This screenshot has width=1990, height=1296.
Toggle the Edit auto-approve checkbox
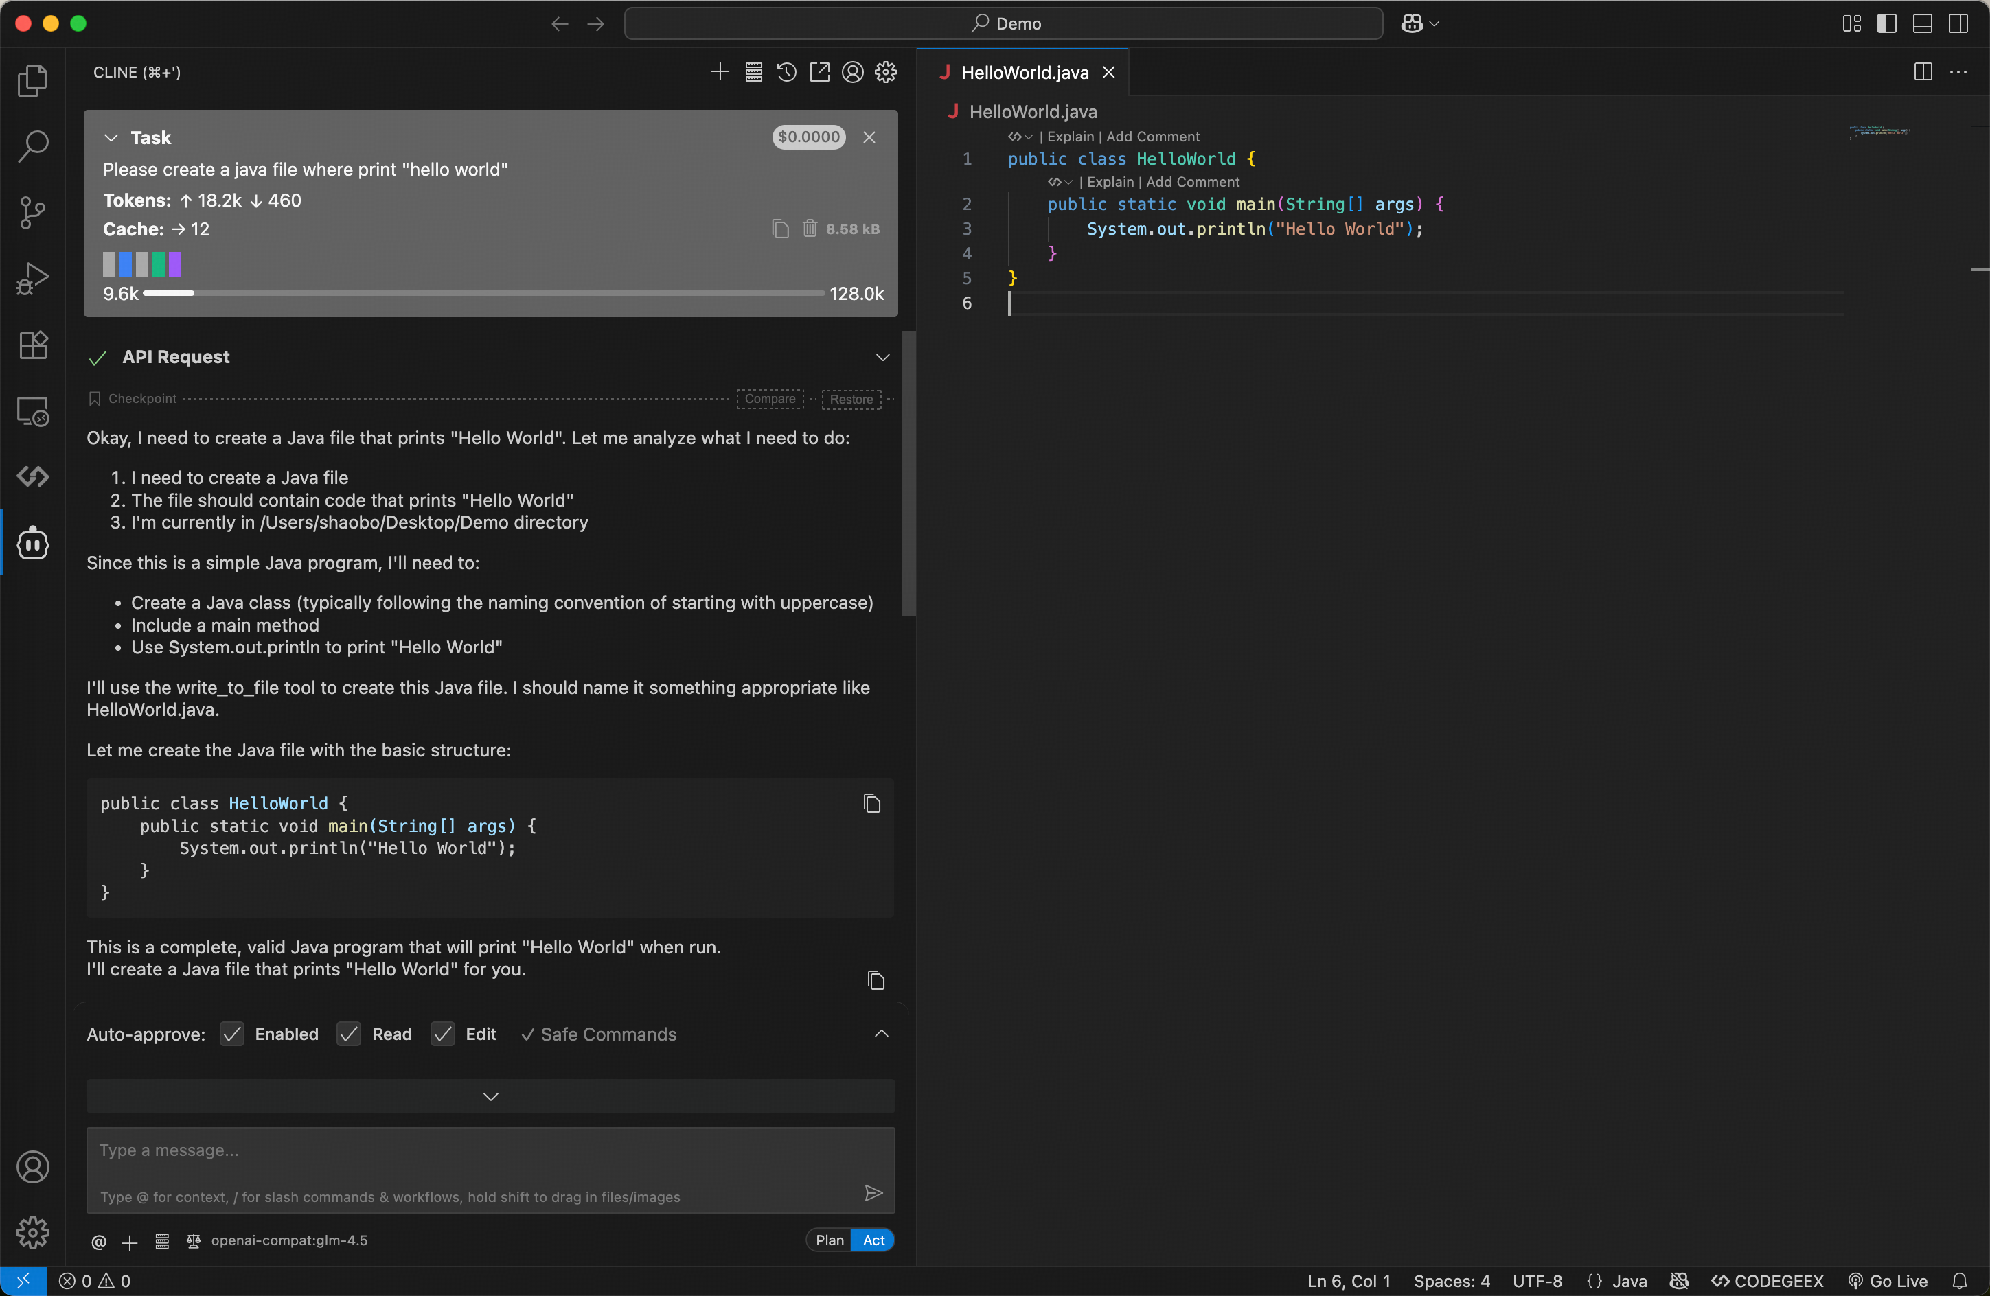click(x=442, y=1034)
